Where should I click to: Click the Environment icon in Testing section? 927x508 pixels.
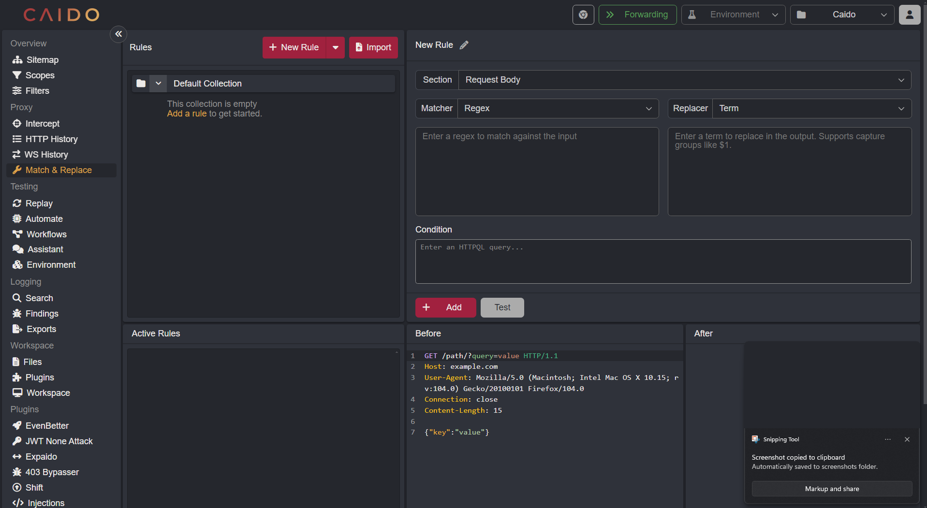17,265
